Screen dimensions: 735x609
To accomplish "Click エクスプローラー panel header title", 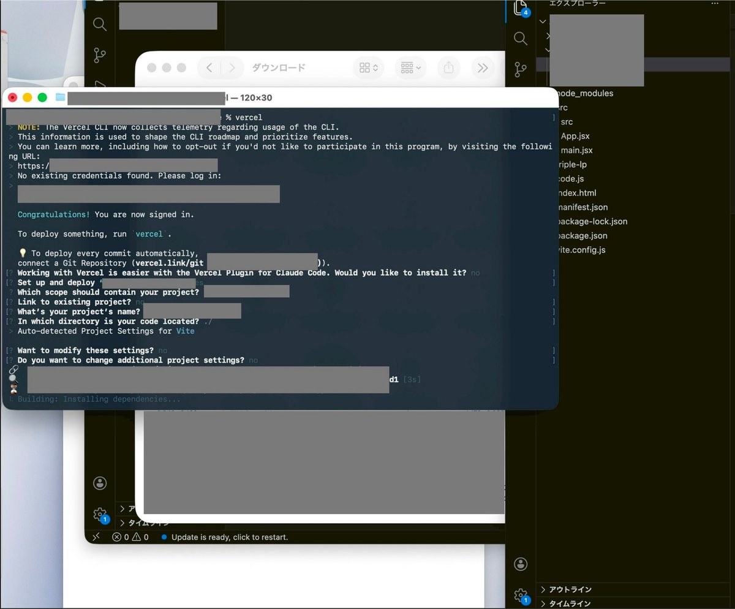I will [577, 3].
